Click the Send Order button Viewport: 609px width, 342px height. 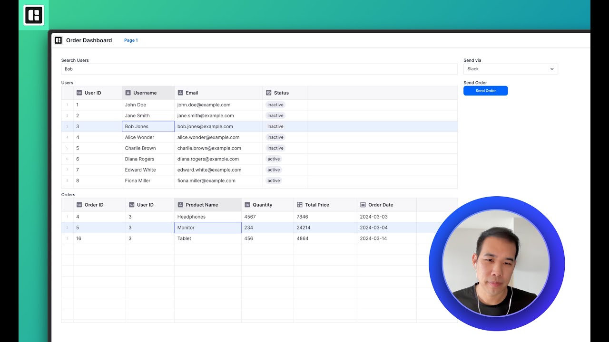[485, 91]
